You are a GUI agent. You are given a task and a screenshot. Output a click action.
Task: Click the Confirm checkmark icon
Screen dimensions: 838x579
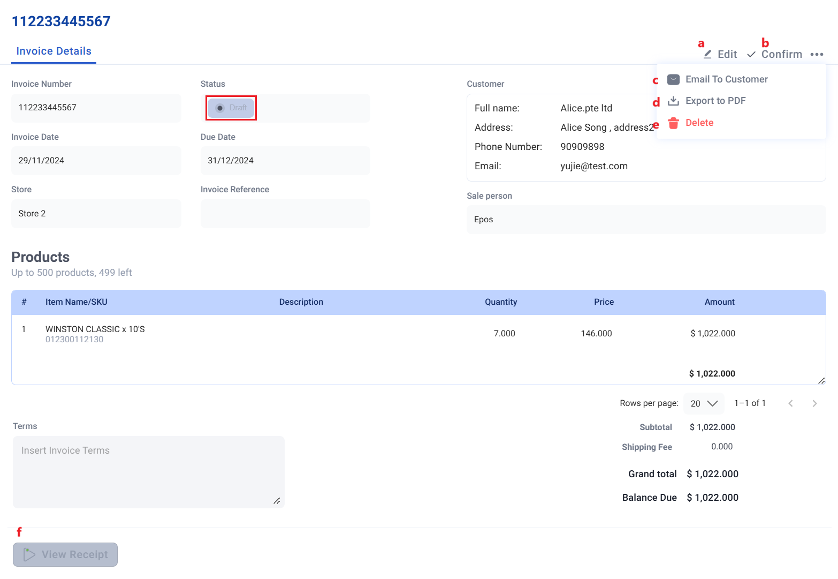[x=751, y=54]
